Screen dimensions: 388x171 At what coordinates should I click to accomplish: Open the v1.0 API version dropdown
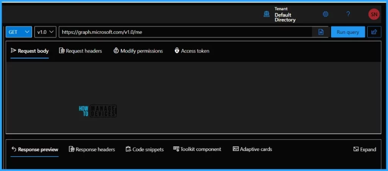click(x=45, y=32)
